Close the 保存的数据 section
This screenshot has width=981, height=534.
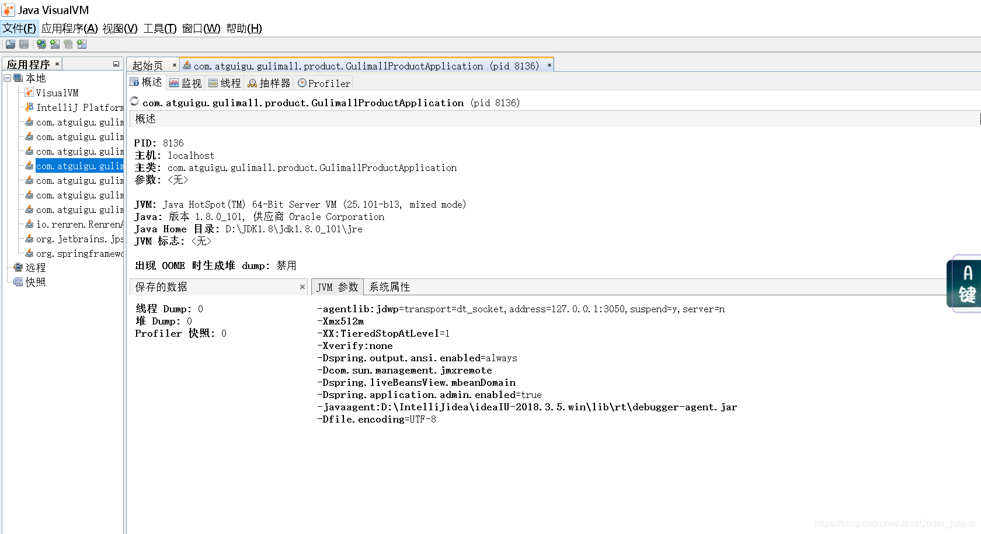302,287
